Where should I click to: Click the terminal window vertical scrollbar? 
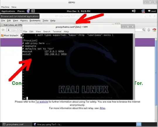(x=134, y=67)
